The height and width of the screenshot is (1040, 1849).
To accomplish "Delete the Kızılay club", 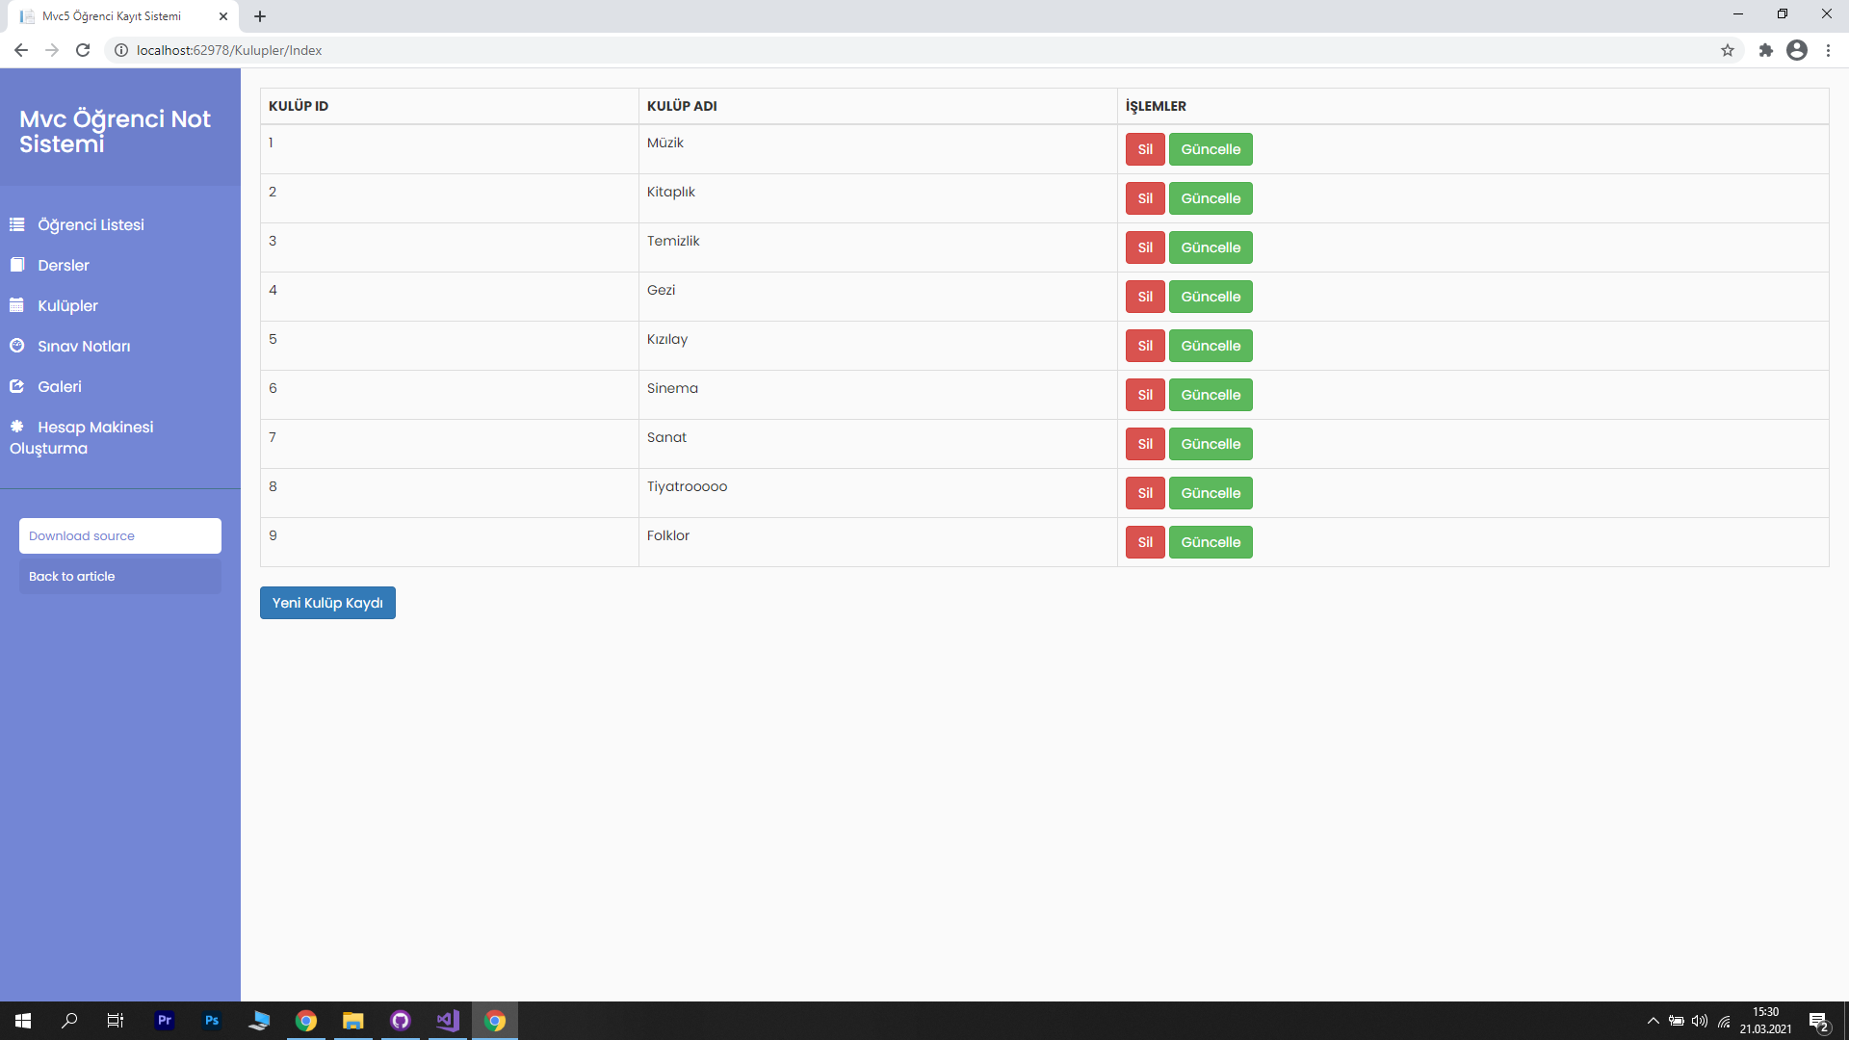I will click(1145, 346).
